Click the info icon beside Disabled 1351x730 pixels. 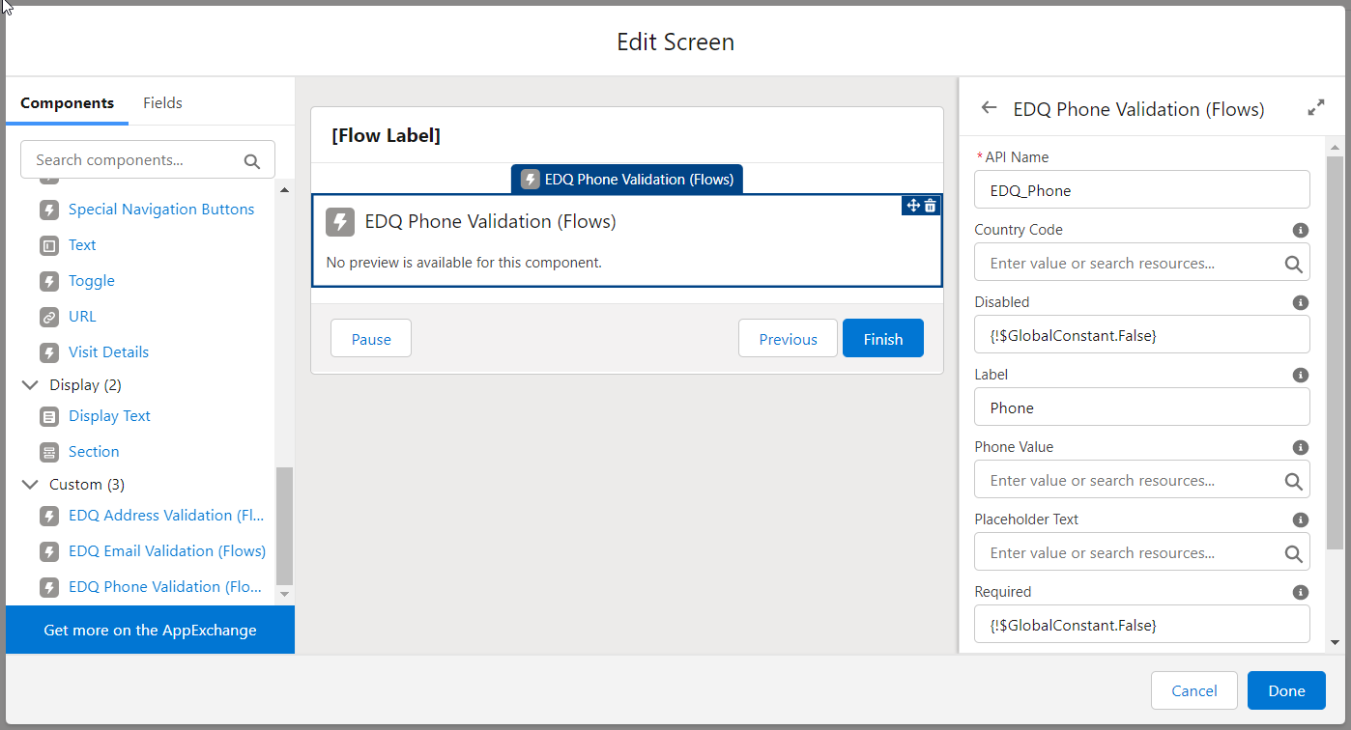[1300, 302]
